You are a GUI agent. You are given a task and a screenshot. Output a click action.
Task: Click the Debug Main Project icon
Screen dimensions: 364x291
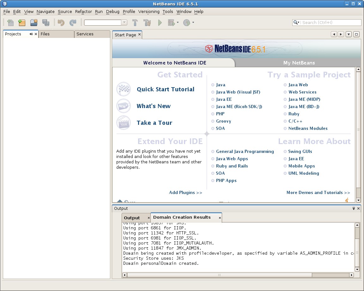click(x=172, y=22)
